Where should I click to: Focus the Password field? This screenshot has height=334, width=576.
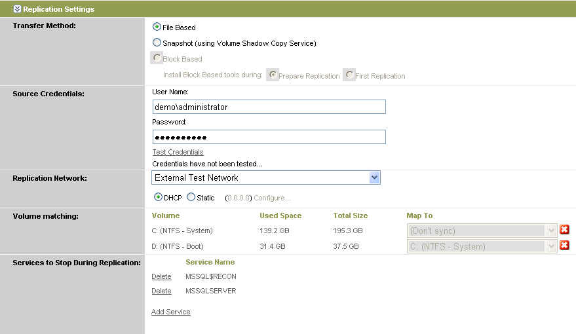pos(269,137)
